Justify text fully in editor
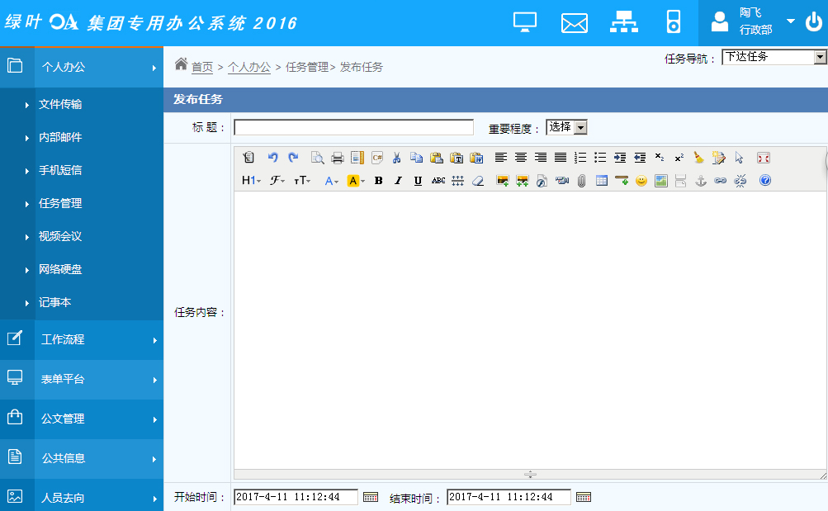 click(x=561, y=158)
